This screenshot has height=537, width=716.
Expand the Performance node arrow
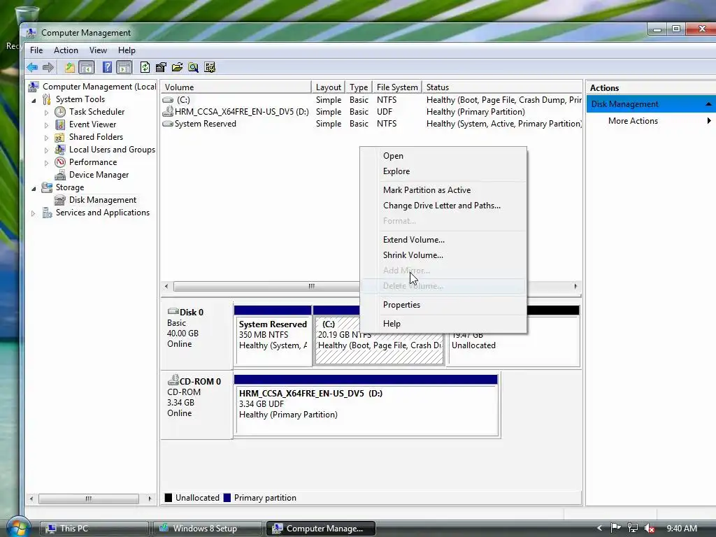pos(46,162)
